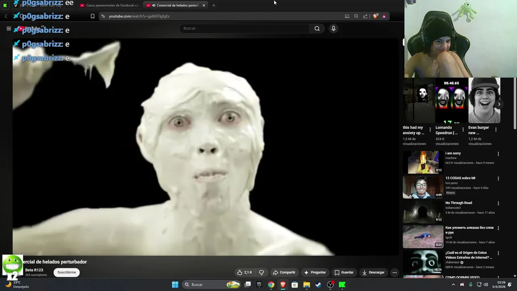Click the Compartir button
Image resolution: width=517 pixels, height=291 pixels.
(284, 272)
